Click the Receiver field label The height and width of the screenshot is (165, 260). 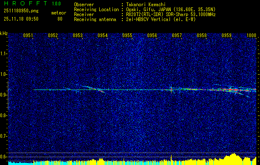point(84,14)
